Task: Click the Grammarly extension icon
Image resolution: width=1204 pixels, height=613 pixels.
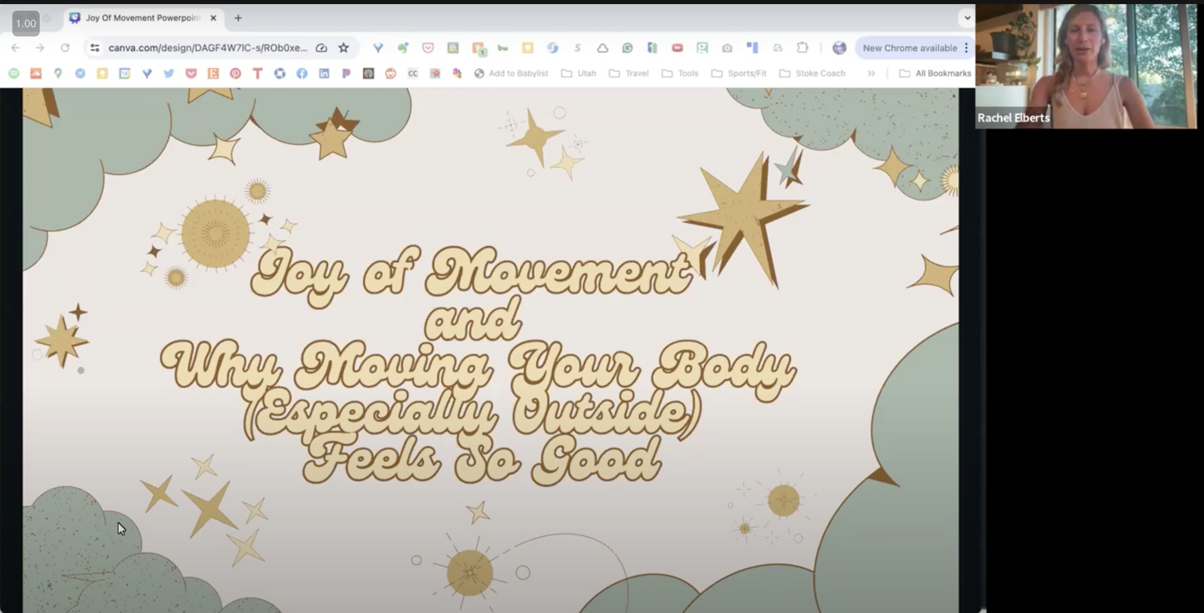Action: (627, 48)
